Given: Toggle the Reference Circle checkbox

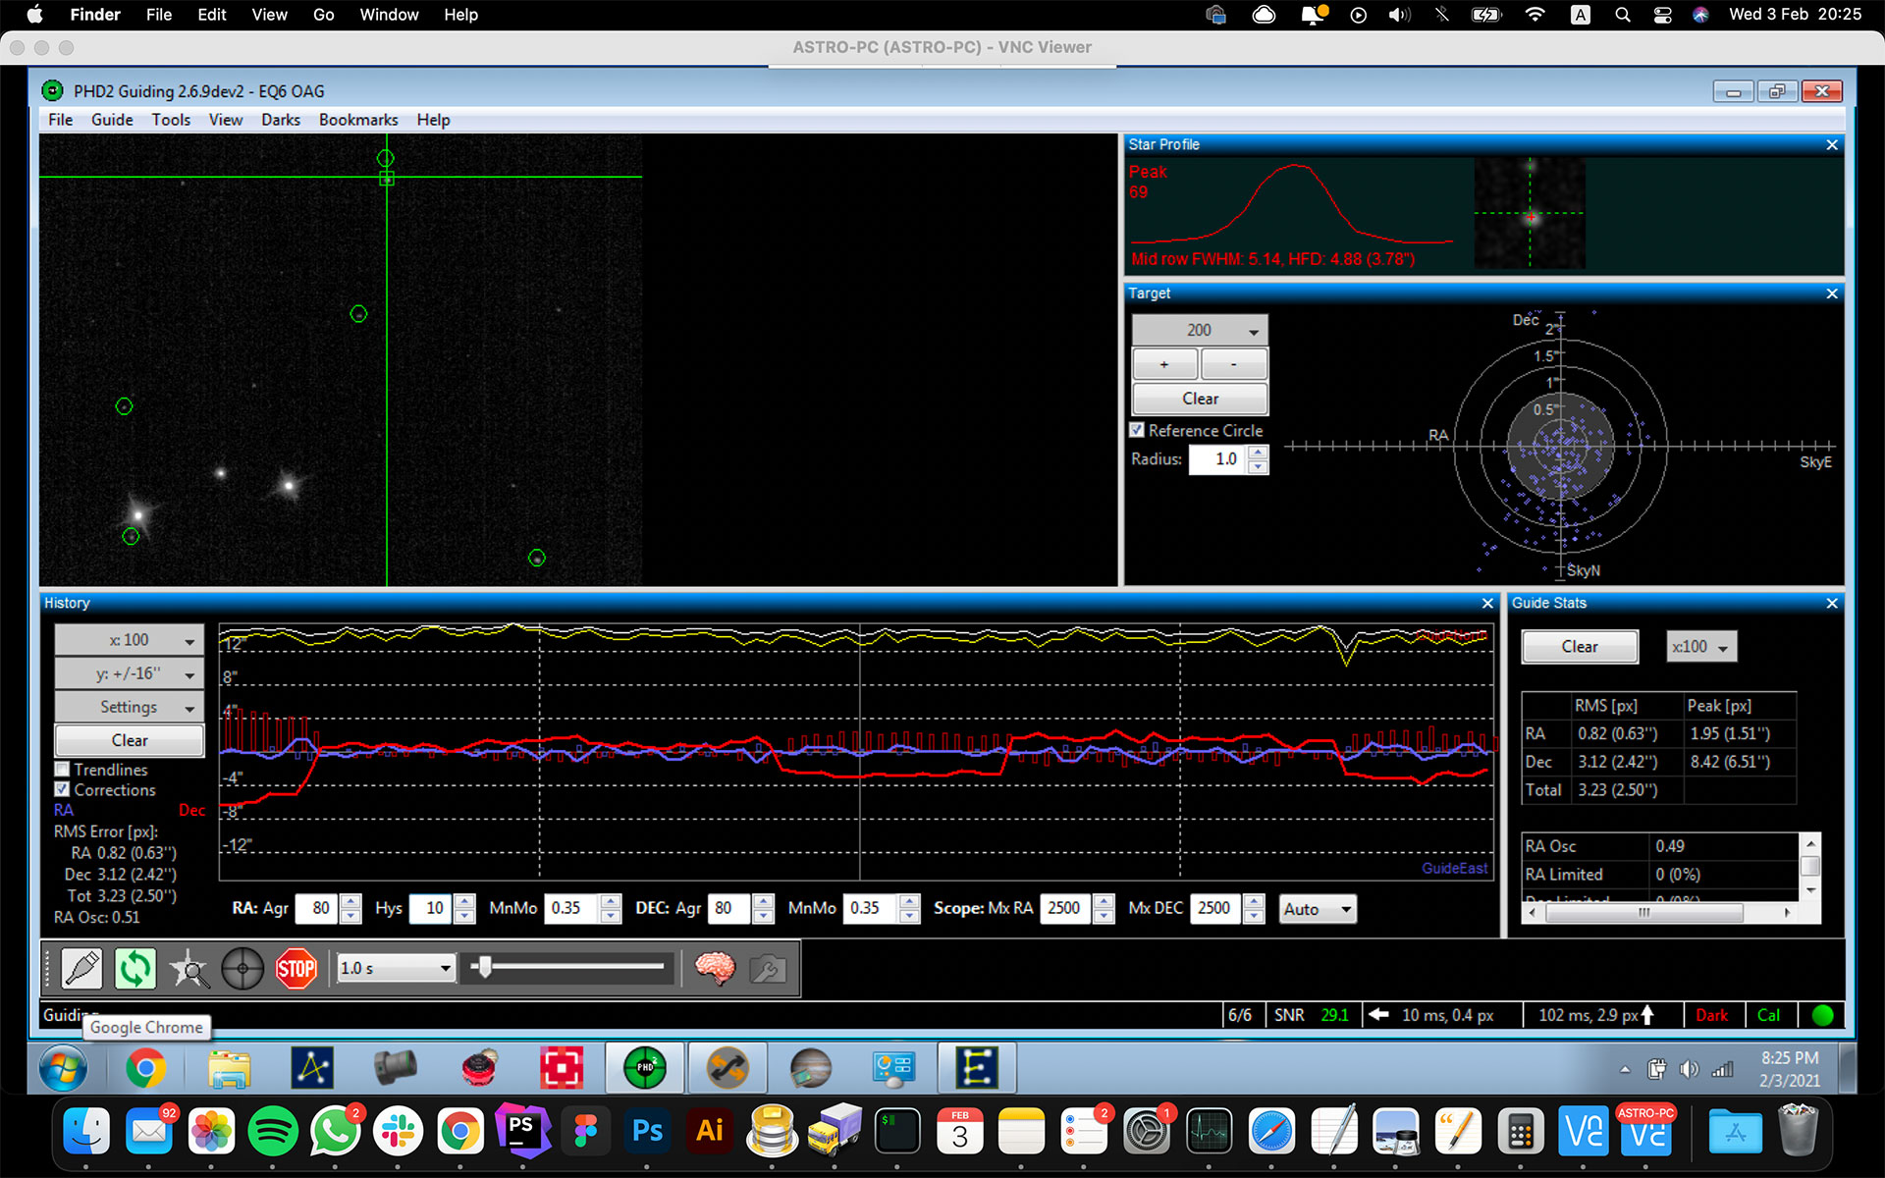Looking at the screenshot, I should coord(1137,430).
